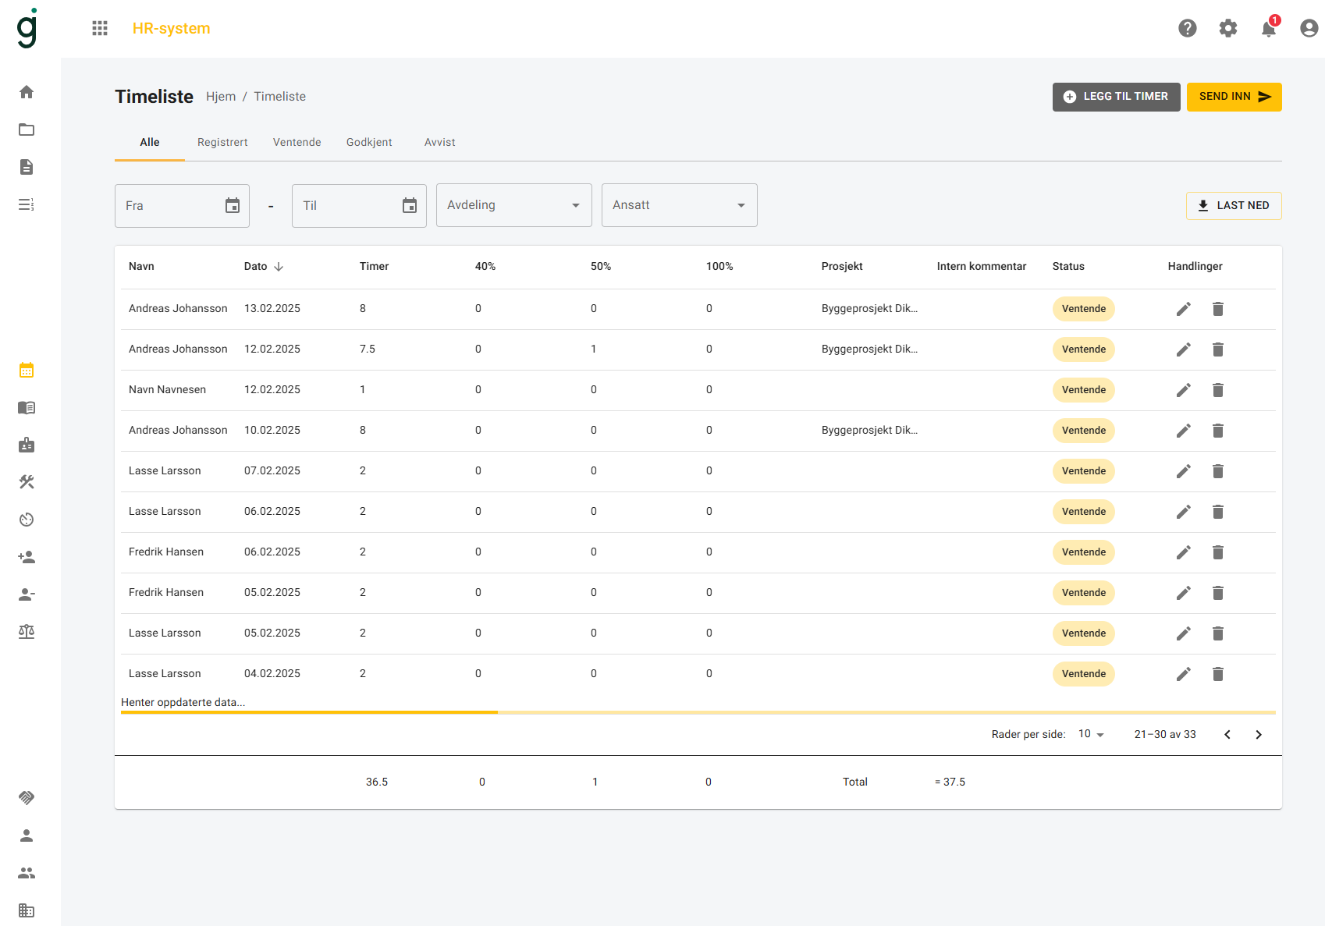This screenshot has height=926, width=1325.
Task: Open user account avatar menu
Action: pyautogui.click(x=1309, y=28)
